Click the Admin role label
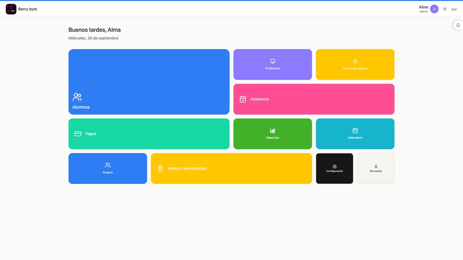Viewport: 463px width, 260px height. [424, 12]
